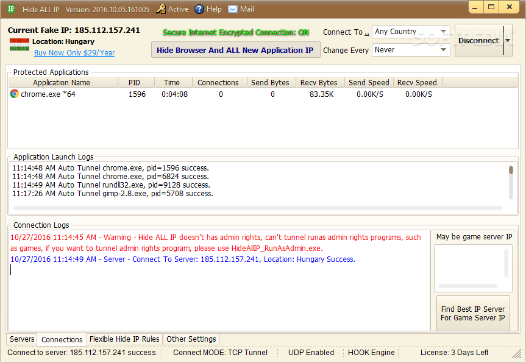Click the Connect to server success status text
Image resolution: width=526 pixels, height=363 pixels.
coord(82,353)
